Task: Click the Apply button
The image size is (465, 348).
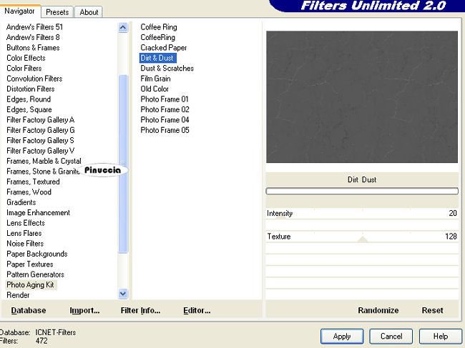Action: (342, 337)
